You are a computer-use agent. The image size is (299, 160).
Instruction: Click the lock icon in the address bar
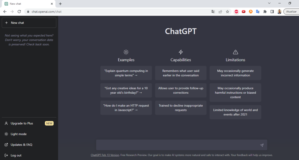click(x=28, y=12)
